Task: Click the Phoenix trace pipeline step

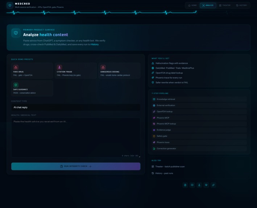Action: tap(199, 142)
